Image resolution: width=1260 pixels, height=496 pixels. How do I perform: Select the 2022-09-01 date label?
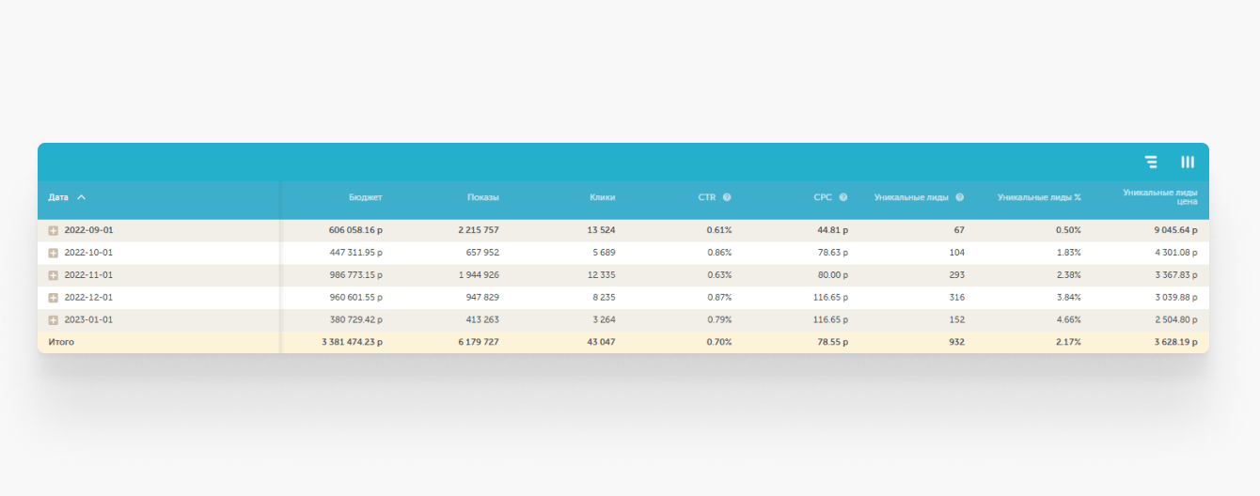pos(88,230)
